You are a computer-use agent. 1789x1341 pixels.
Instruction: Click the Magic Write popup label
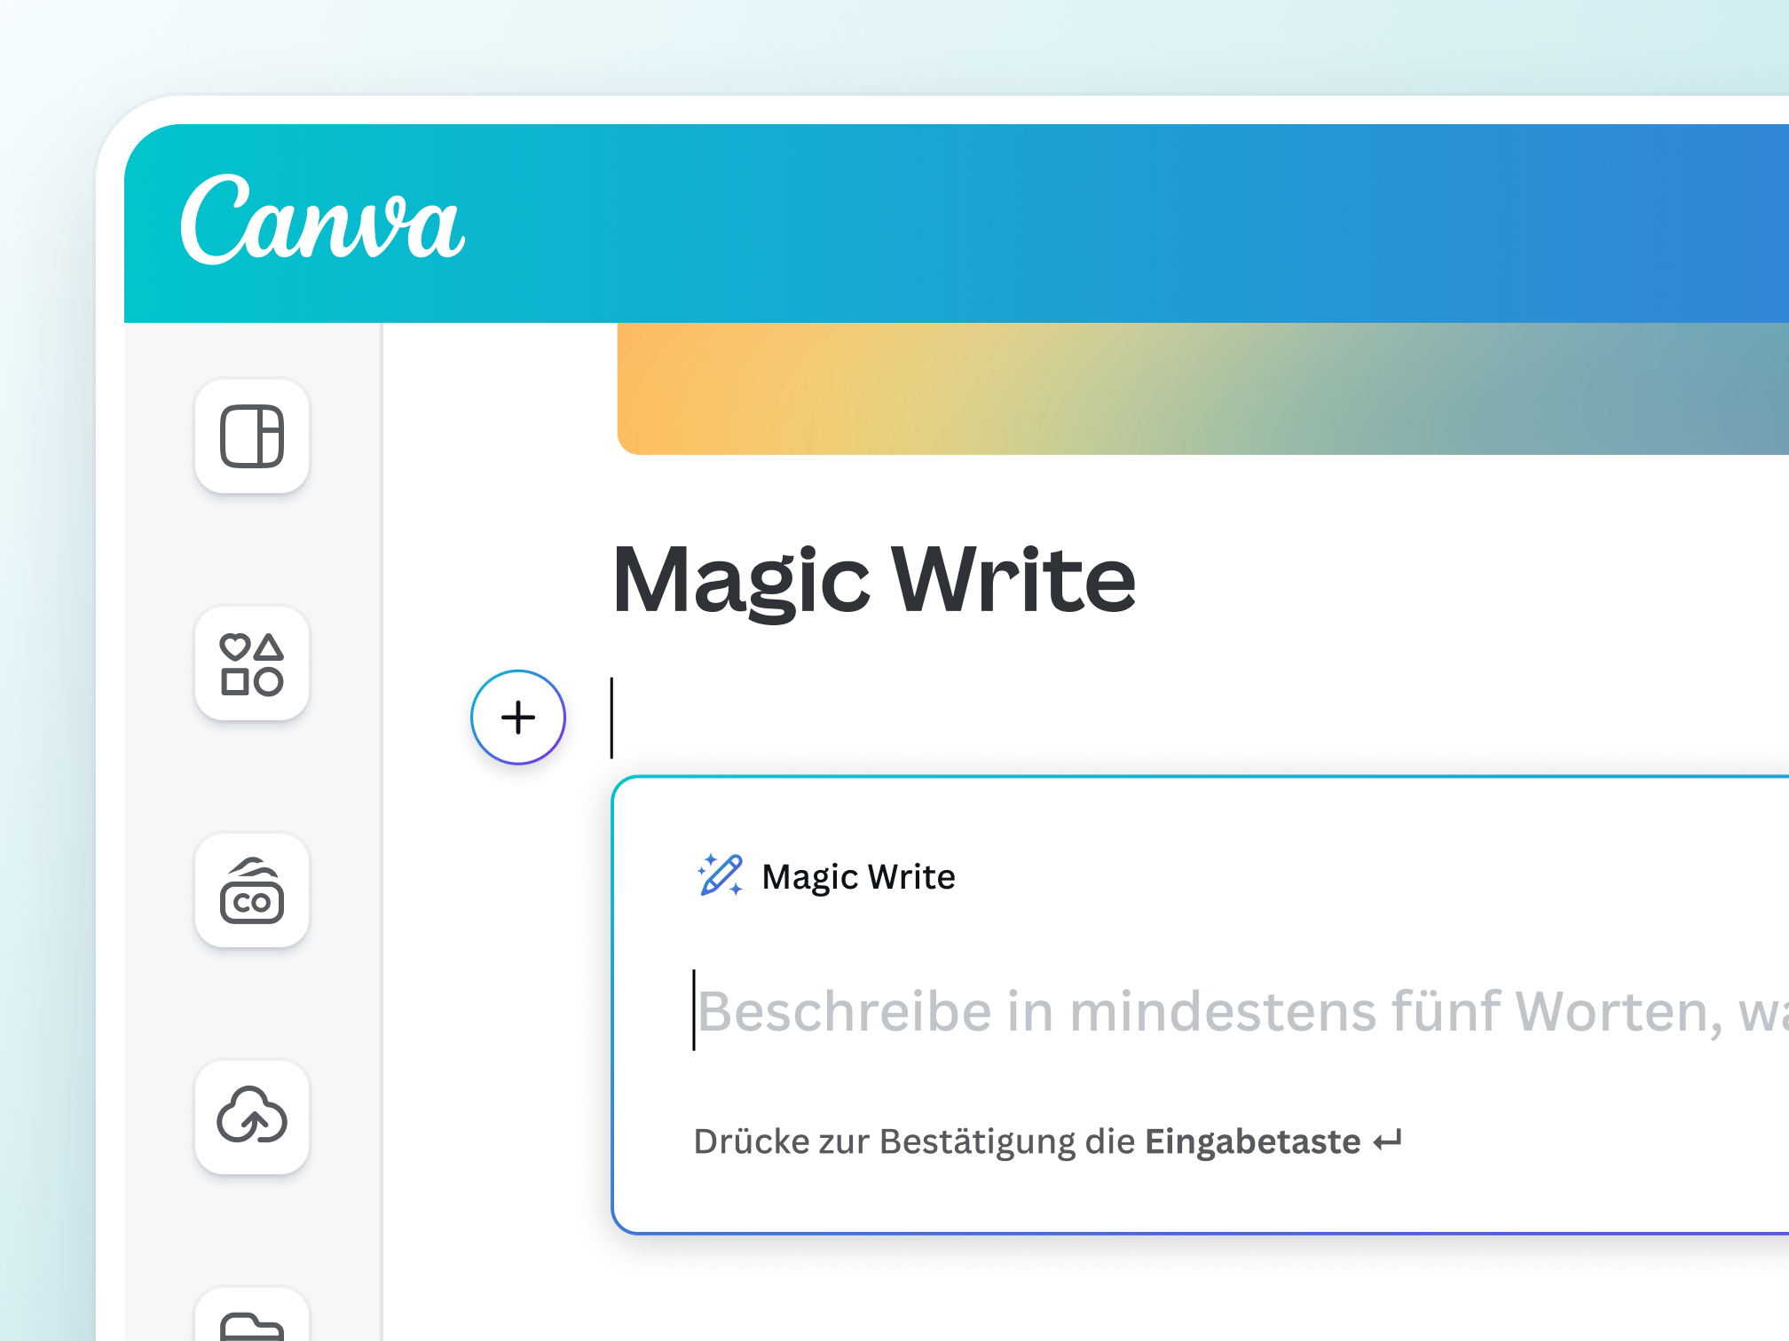click(858, 876)
